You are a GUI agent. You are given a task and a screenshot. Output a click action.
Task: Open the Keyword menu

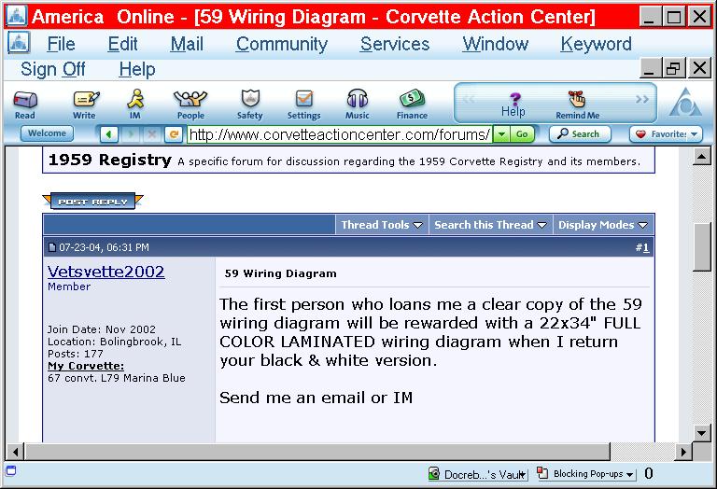click(596, 44)
